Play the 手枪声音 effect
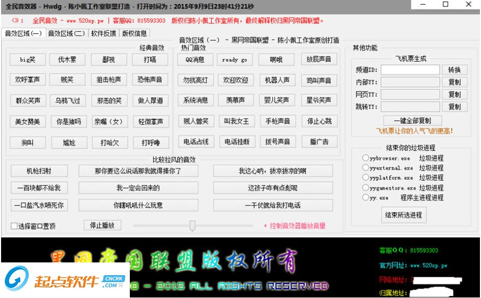This screenshot has width=481, height=298. click(x=278, y=121)
